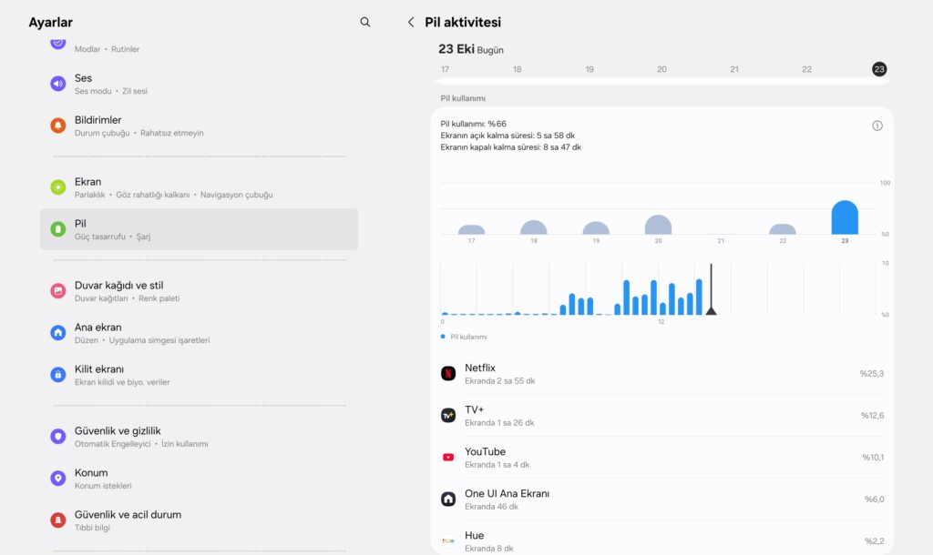Image resolution: width=933 pixels, height=555 pixels.
Task: Select day 20 in the date strip
Action: pos(661,69)
